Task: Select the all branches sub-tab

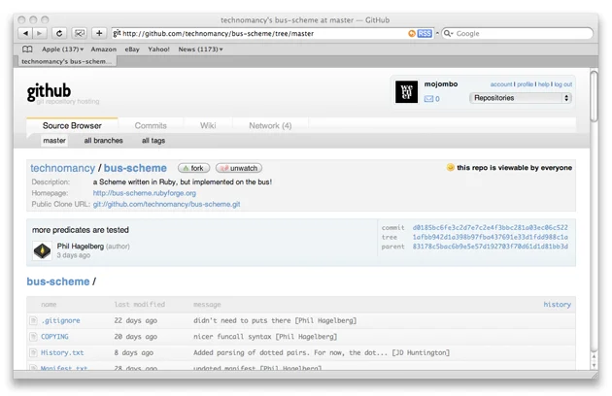Action: click(103, 141)
